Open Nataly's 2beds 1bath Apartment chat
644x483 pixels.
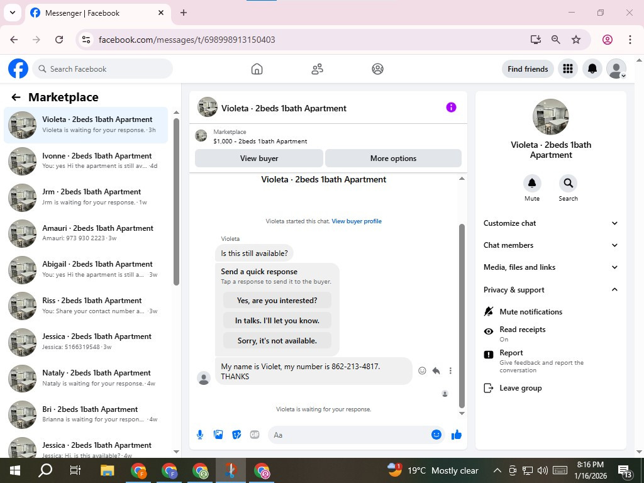[x=86, y=378]
